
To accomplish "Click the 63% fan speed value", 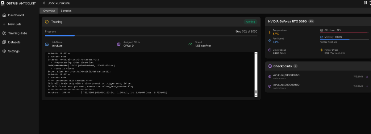I will (276, 42).
